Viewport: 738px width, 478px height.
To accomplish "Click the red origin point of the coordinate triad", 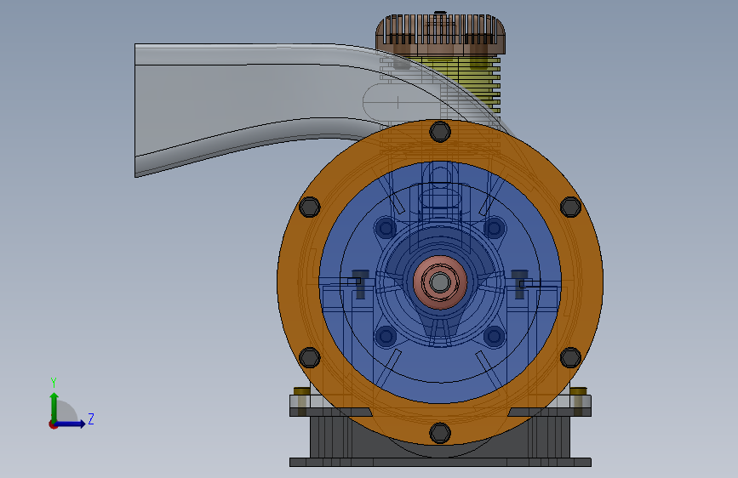I will click(x=53, y=424).
